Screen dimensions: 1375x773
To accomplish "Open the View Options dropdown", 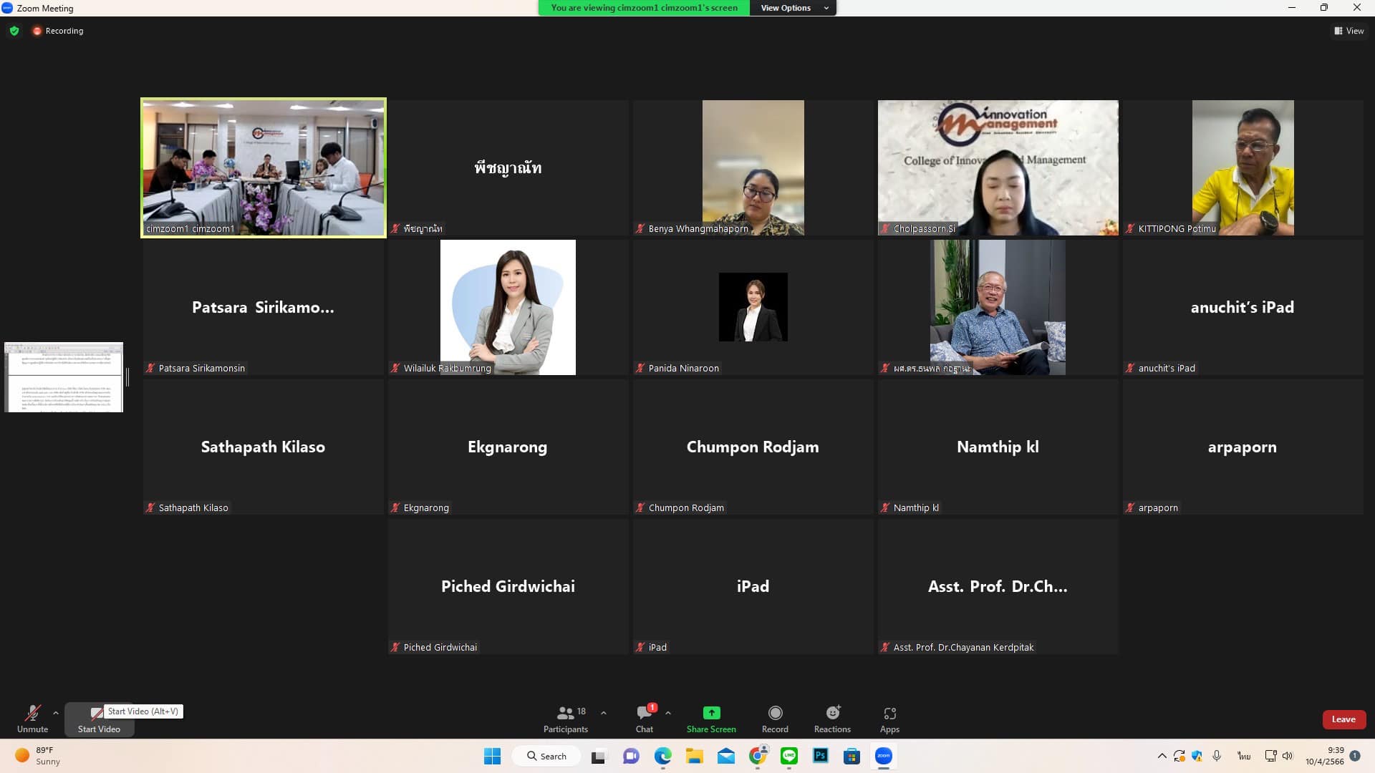I will (x=793, y=8).
